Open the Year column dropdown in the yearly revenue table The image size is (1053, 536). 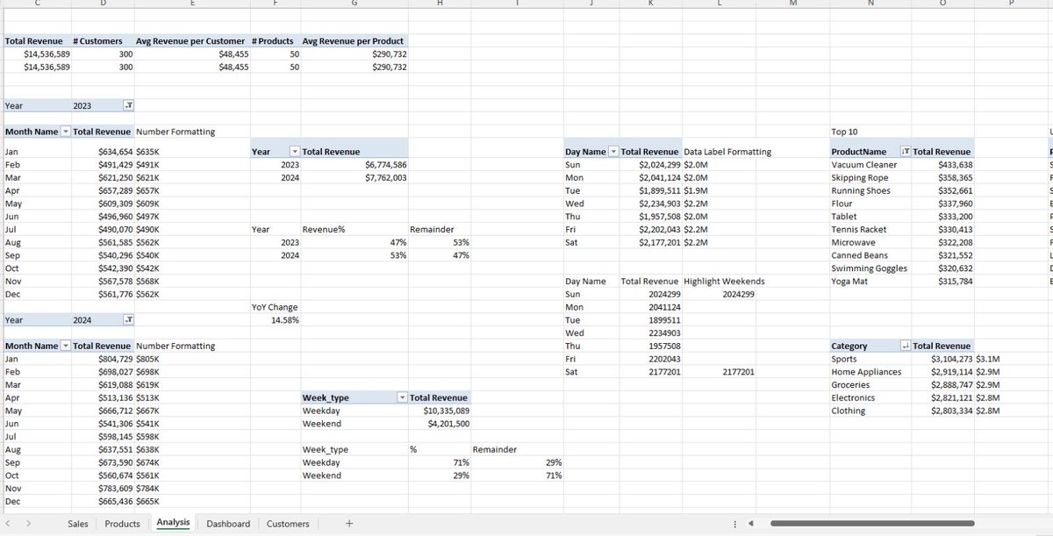pos(295,152)
